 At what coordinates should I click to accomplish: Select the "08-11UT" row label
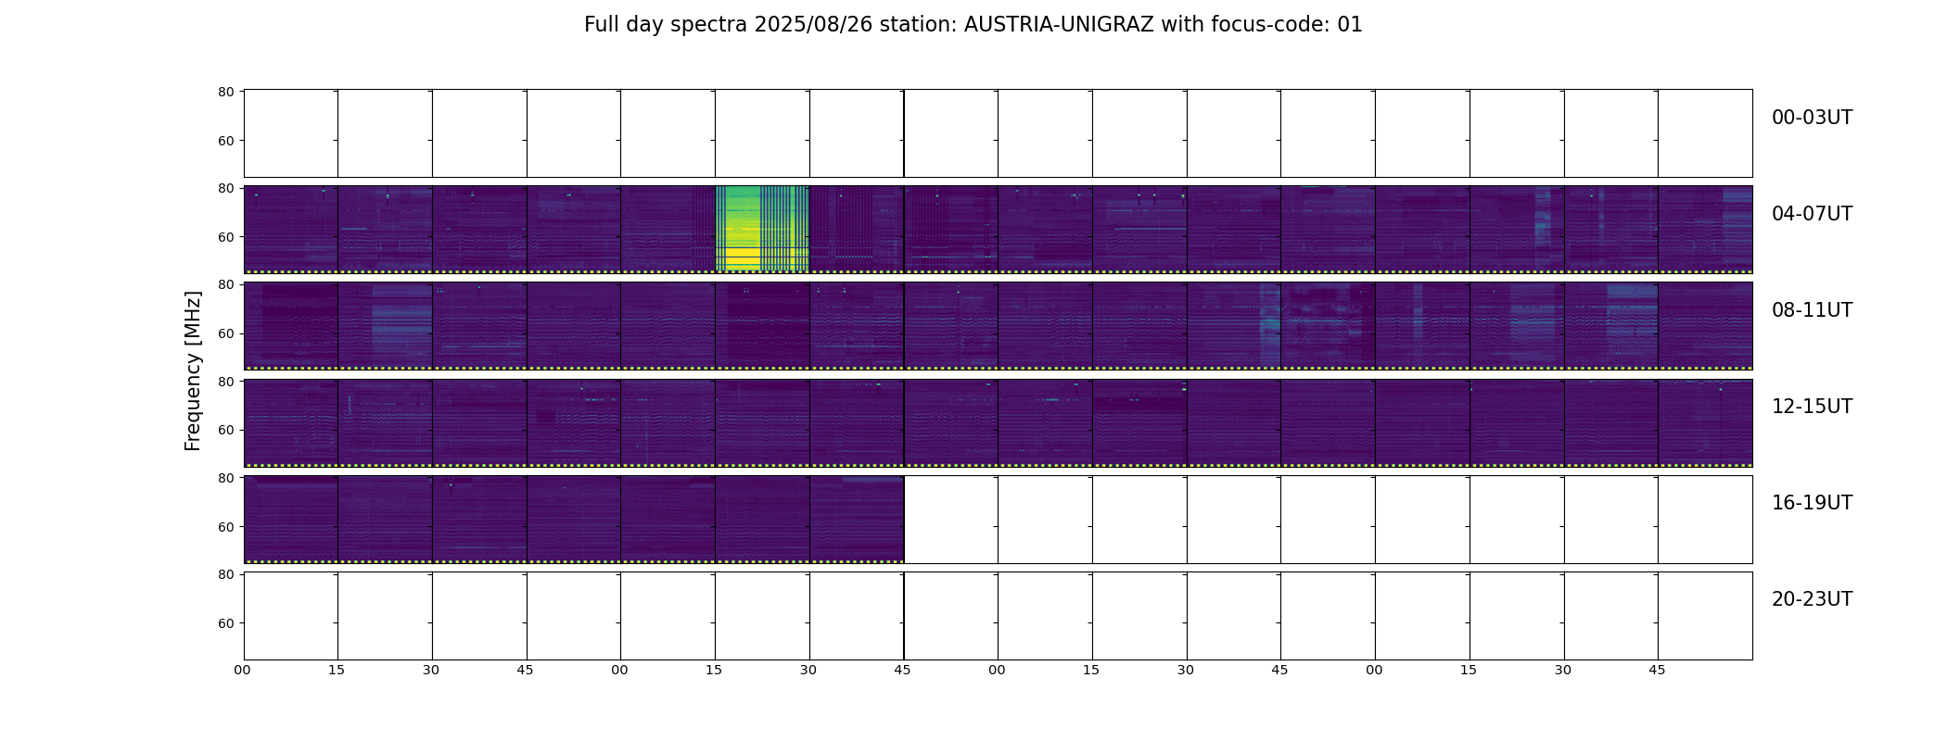click(1812, 310)
